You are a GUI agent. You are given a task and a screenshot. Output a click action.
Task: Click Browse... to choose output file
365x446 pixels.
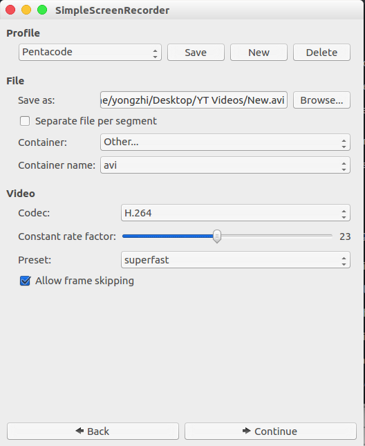pyautogui.click(x=321, y=100)
